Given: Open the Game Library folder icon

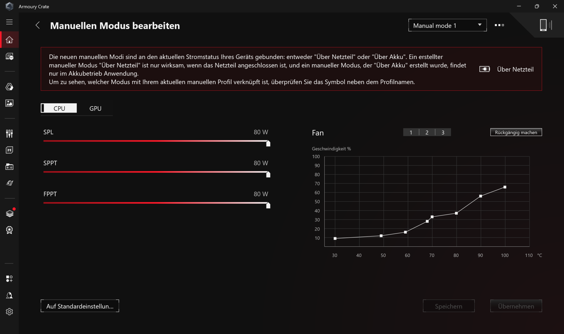Looking at the screenshot, I should [9, 167].
